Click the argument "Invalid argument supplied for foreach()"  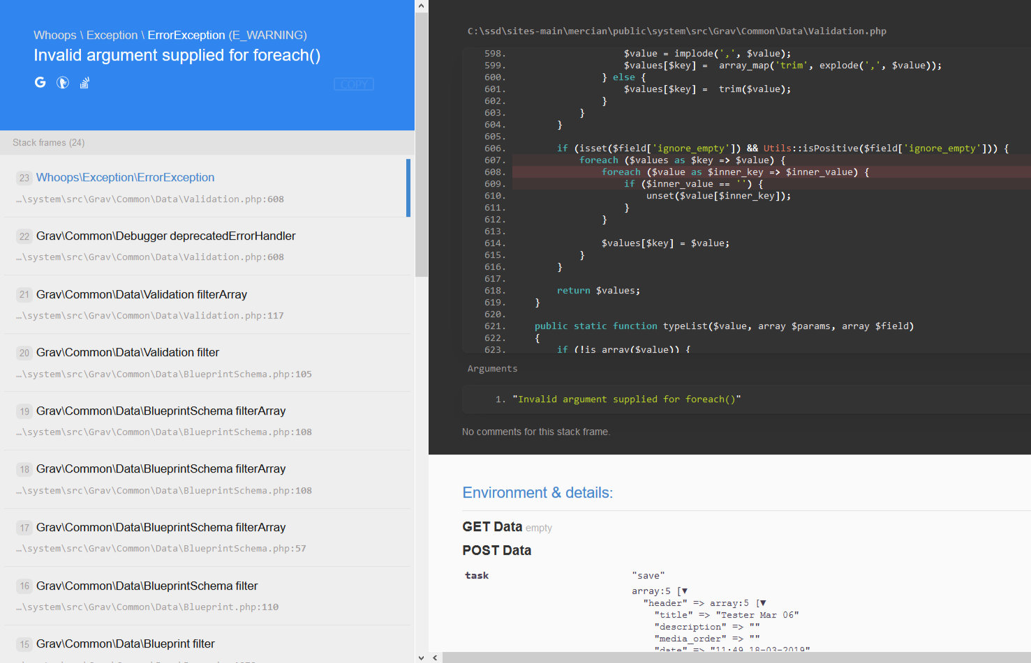pyautogui.click(x=626, y=399)
